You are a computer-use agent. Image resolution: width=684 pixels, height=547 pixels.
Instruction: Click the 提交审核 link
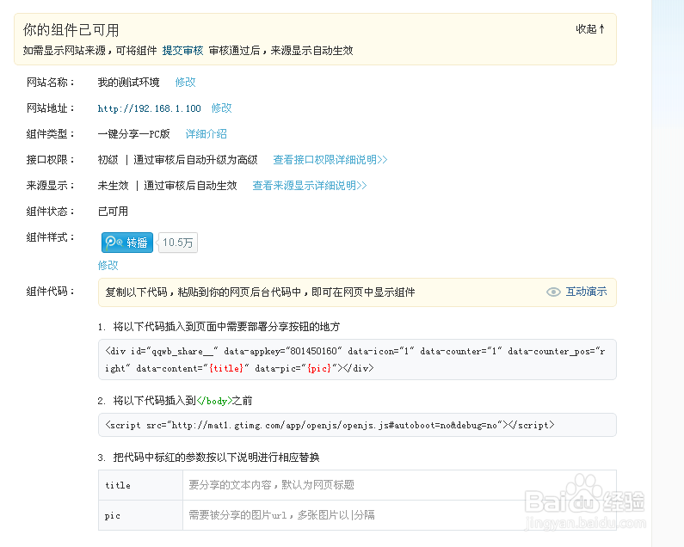182,51
